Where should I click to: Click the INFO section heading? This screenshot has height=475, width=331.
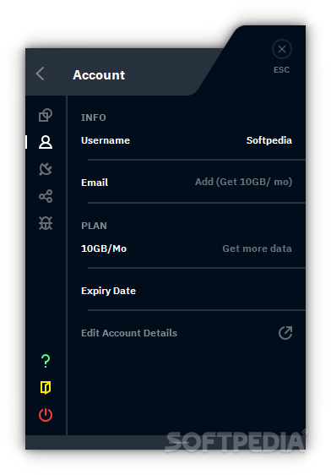94,117
